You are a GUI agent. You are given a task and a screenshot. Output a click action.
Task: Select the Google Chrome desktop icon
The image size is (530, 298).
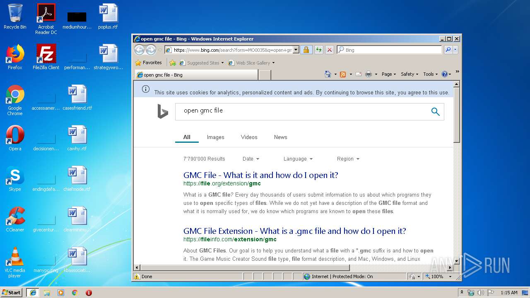click(x=15, y=100)
